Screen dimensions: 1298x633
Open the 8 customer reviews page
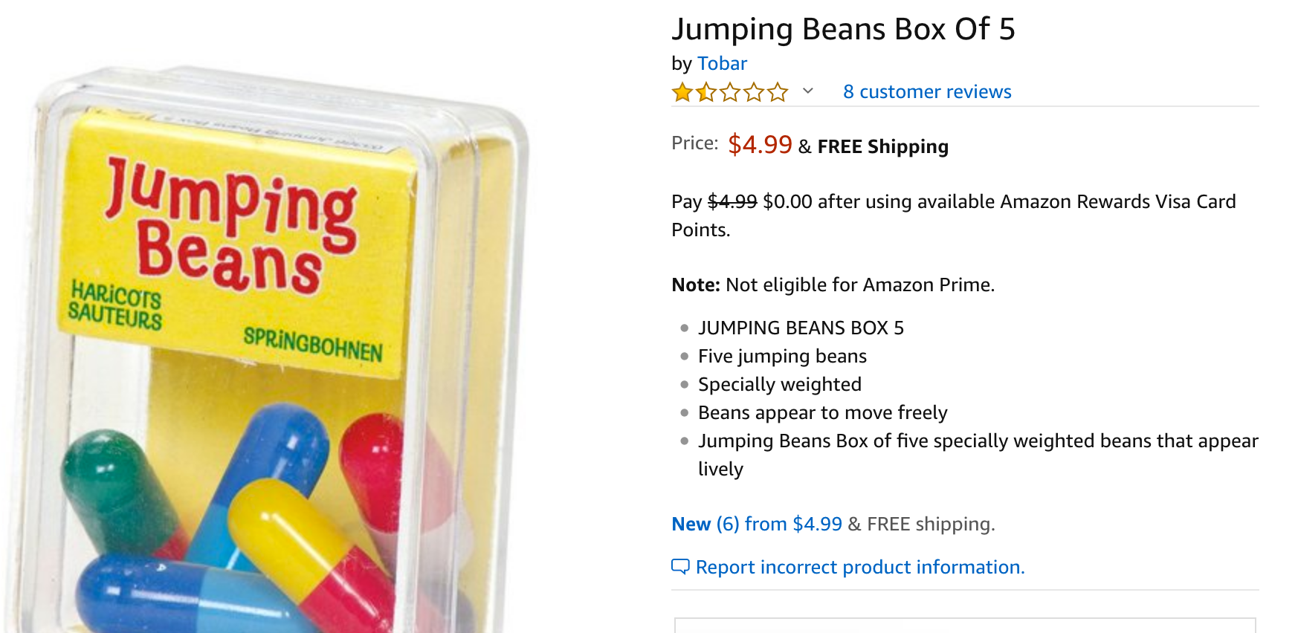tap(926, 91)
